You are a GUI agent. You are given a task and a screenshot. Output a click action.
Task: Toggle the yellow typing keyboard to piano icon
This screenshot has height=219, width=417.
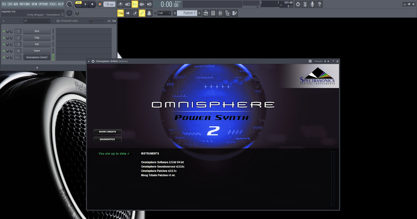point(121,13)
